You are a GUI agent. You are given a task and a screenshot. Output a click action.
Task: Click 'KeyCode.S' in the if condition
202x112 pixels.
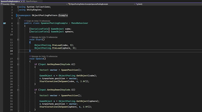pyautogui.click(x=67, y=90)
